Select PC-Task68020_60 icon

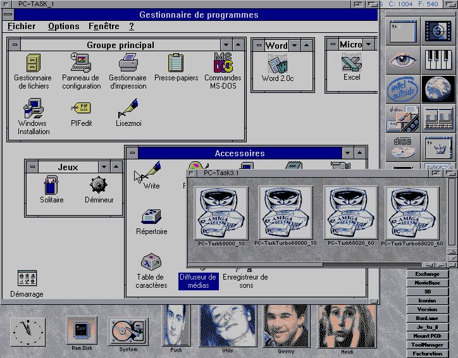point(351,213)
